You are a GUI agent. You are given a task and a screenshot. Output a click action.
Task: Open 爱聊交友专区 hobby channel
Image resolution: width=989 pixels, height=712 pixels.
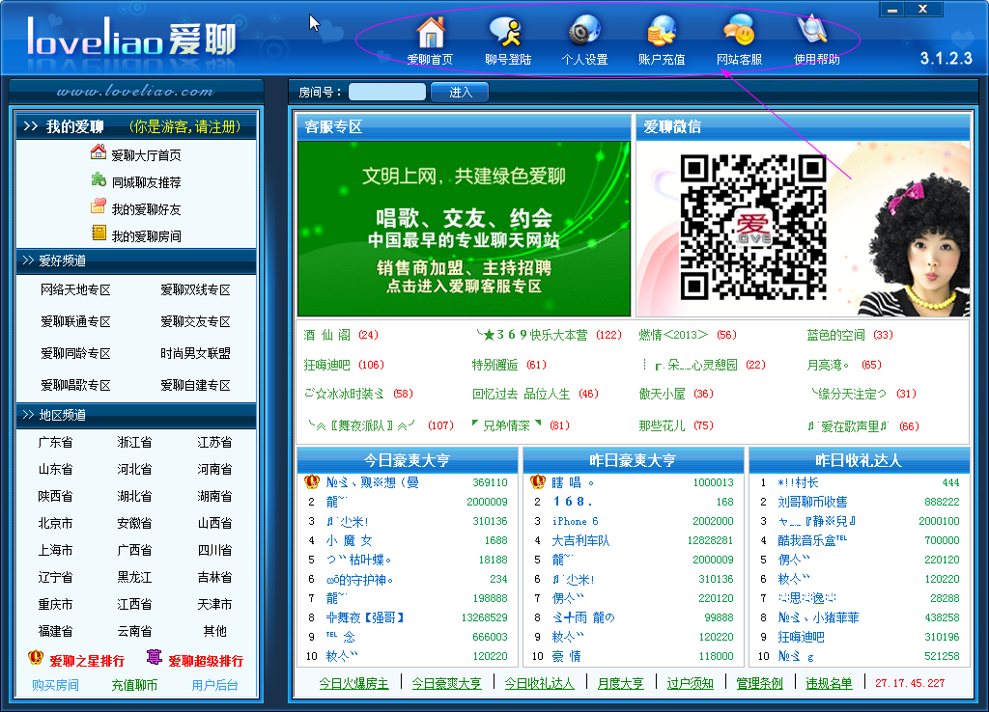[195, 322]
